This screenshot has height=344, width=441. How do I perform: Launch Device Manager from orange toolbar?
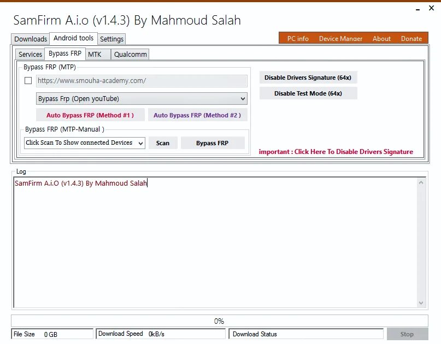pyautogui.click(x=340, y=39)
